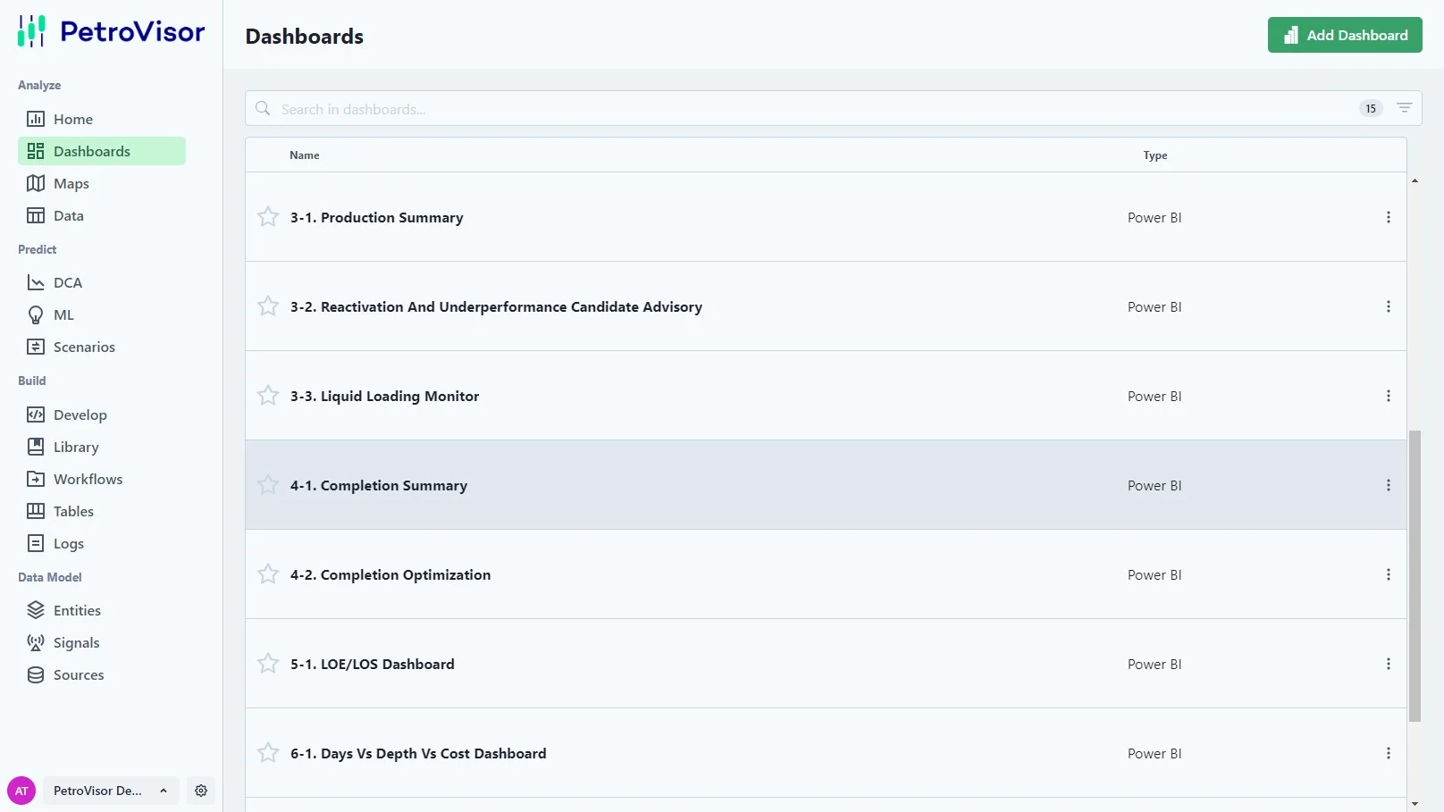Screen dimensions: 1444x812
Task: Open the kebab menu for 5-1. LOE/LOS Dashboard
Action: 1389,664
